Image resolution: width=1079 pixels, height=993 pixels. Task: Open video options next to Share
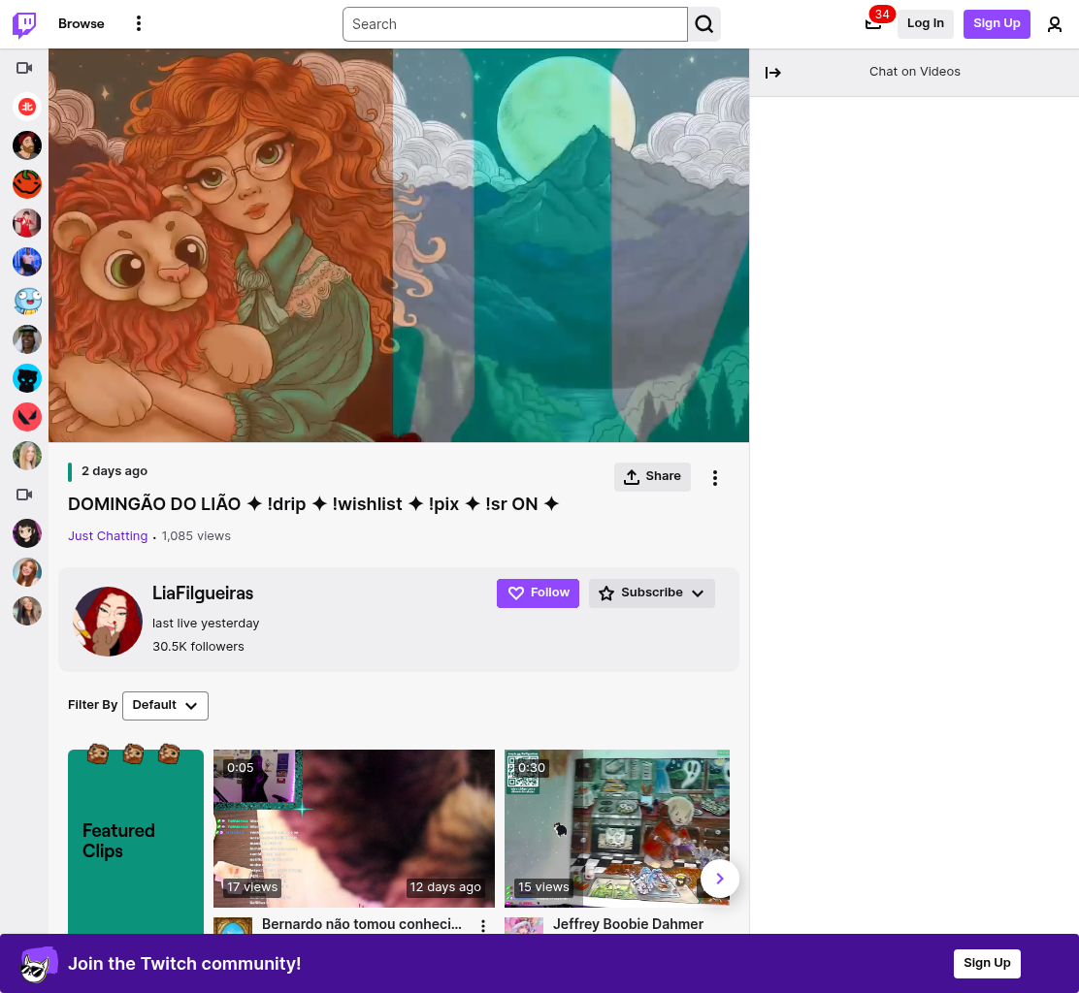coord(715,478)
